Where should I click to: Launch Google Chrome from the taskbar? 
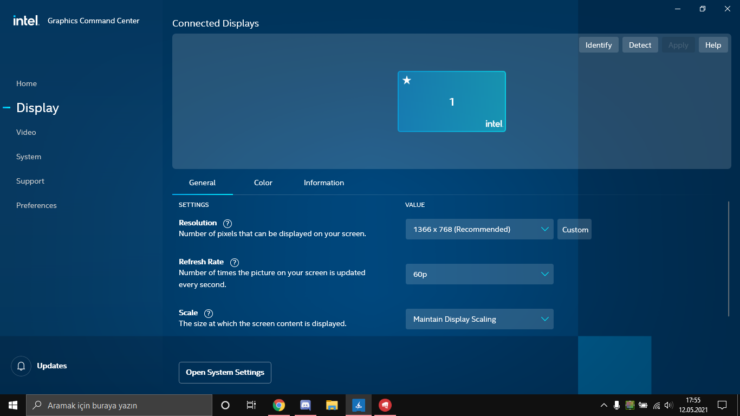[279, 405]
